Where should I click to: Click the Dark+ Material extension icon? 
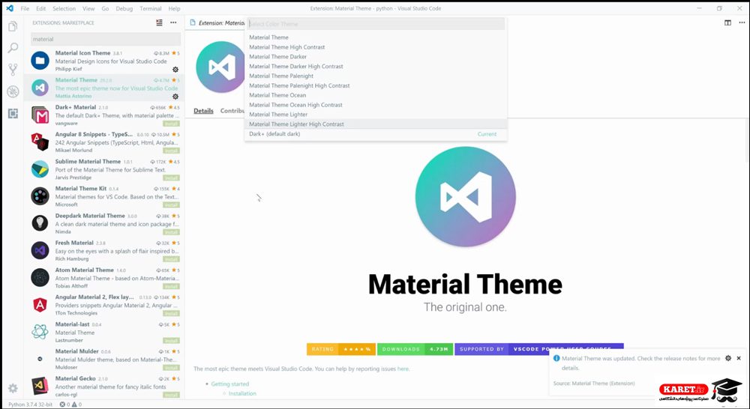pyautogui.click(x=40, y=115)
